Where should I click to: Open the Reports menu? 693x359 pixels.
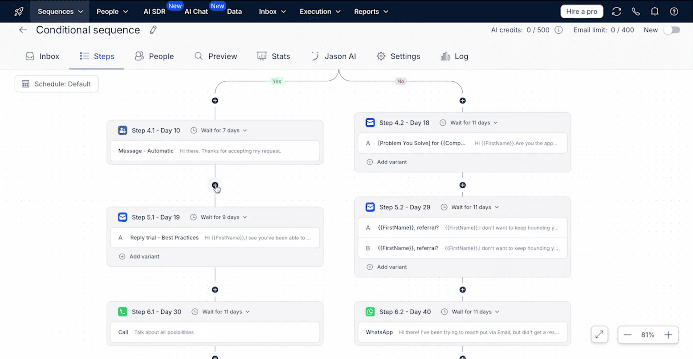point(371,11)
